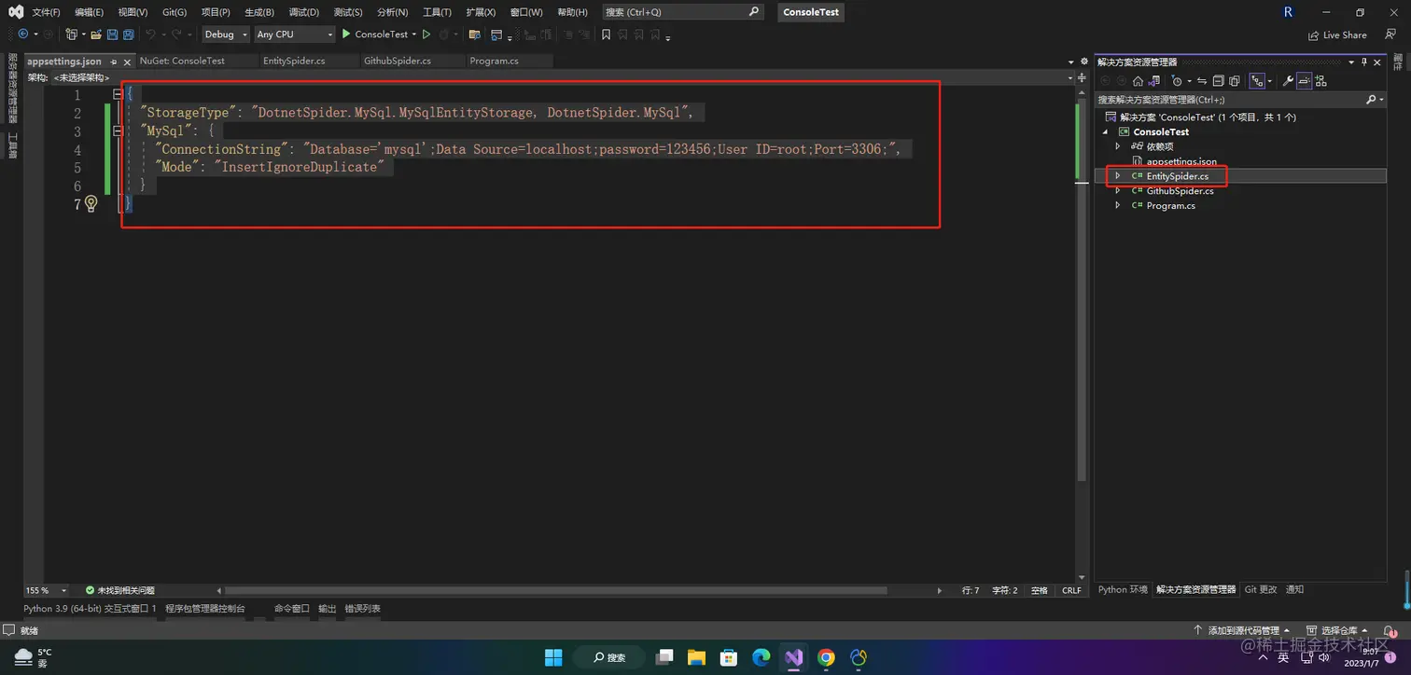Open Windows Start menu
Image resolution: width=1411 pixels, height=675 pixels.
[x=553, y=657]
